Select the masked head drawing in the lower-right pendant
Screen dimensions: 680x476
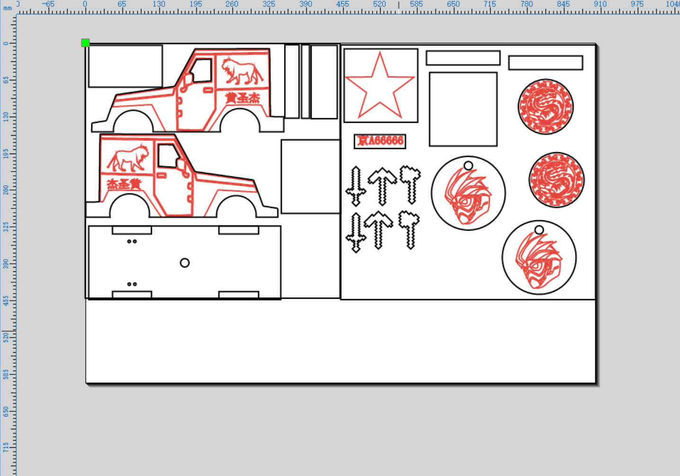tap(539, 261)
